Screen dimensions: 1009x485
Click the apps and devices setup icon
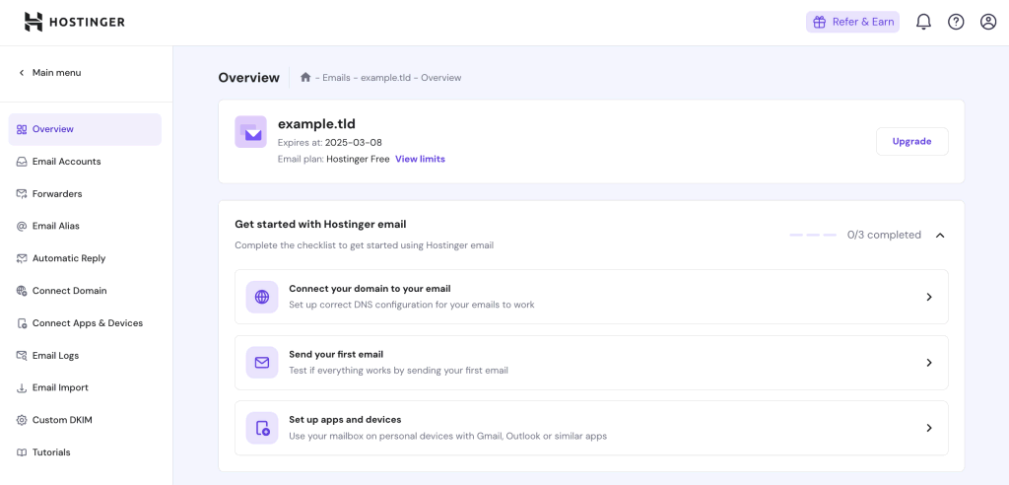(x=262, y=428)
